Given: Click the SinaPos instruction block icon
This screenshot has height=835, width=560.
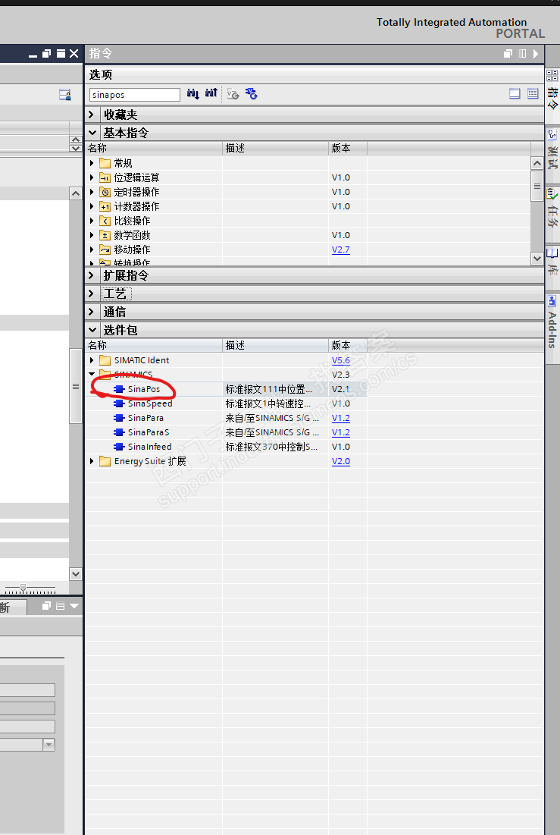Looking at the screenshot, I should [119, 389].
